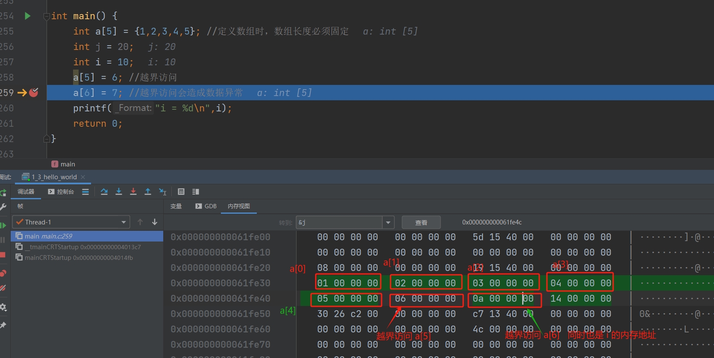
Task: Open evaluate expression calculator icon
Action: click(181, 192)
